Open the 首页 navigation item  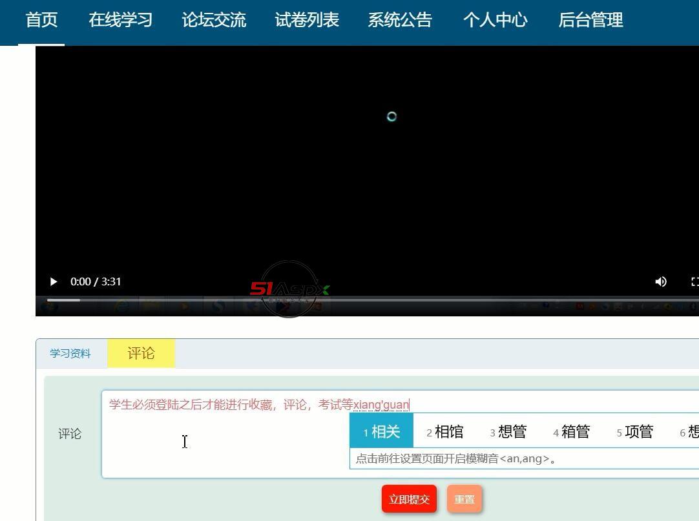pos(41,20)
